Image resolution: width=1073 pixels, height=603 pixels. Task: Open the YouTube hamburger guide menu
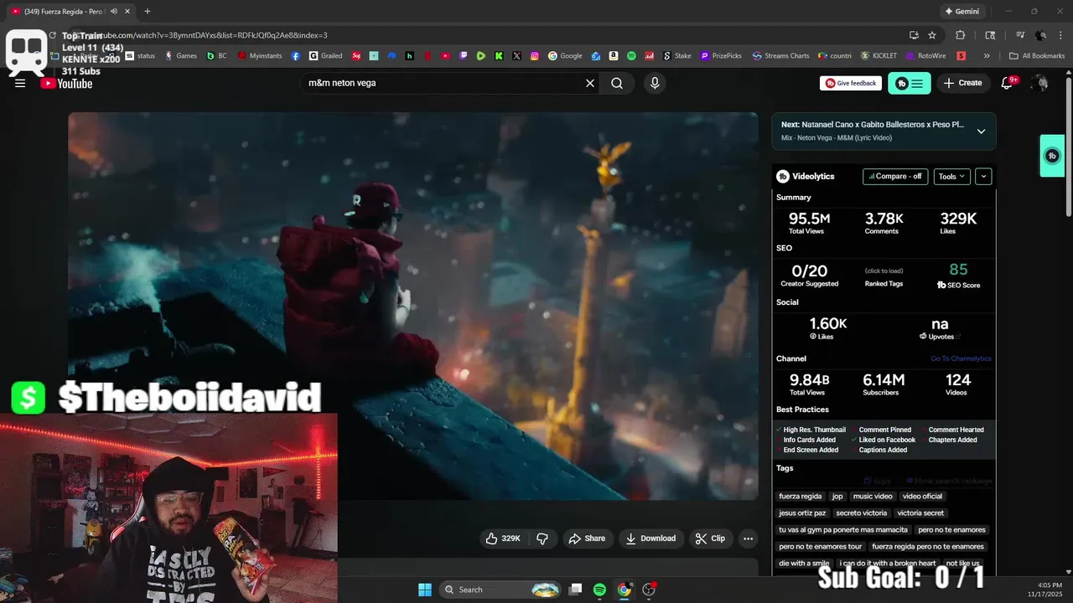pos(20,83)
